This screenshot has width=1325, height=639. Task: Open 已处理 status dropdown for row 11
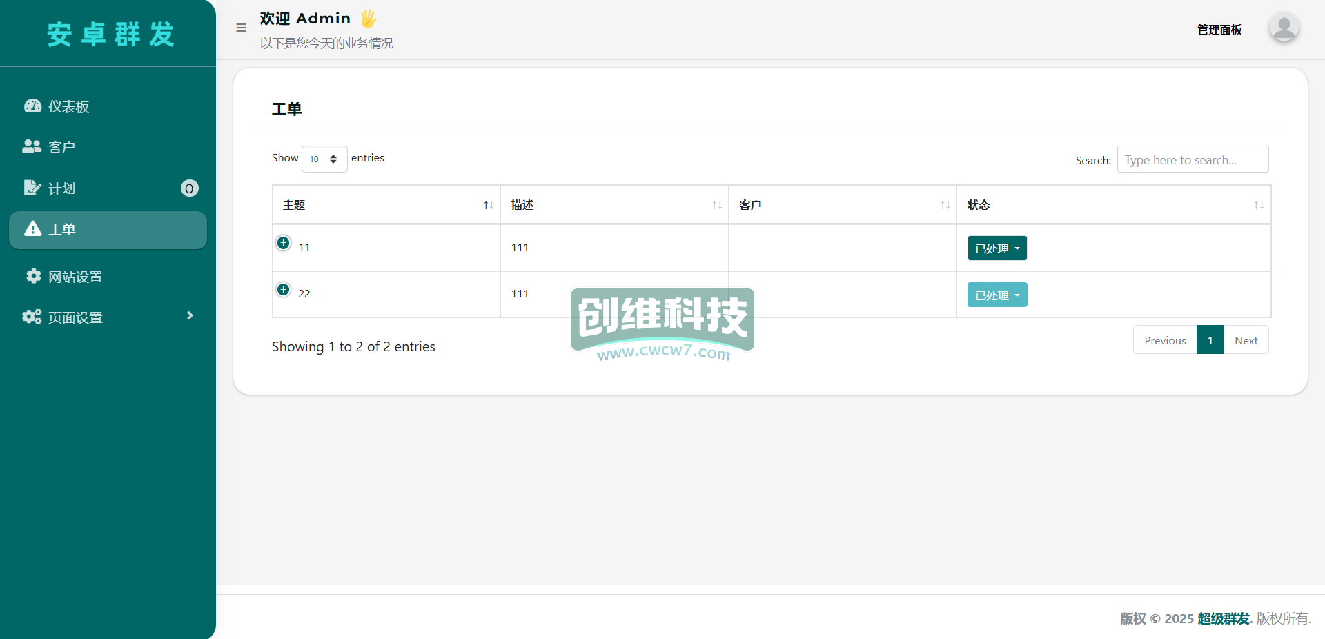tap(997, 248)
